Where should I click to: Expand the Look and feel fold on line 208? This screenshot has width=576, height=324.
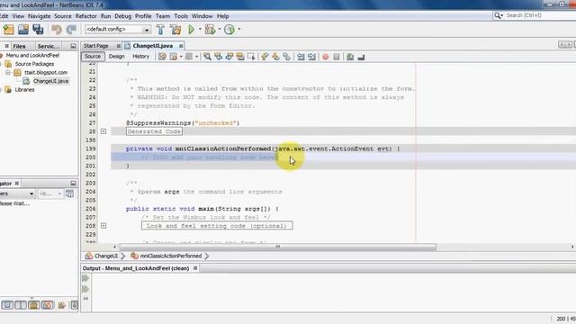[103, 226]
